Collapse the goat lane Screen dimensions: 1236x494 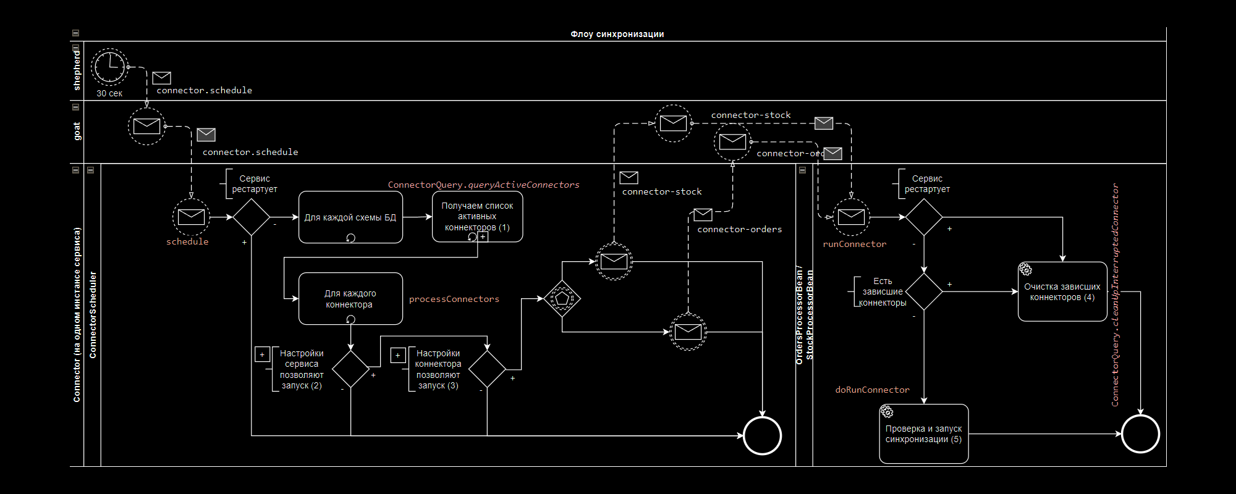coord(75,107)
